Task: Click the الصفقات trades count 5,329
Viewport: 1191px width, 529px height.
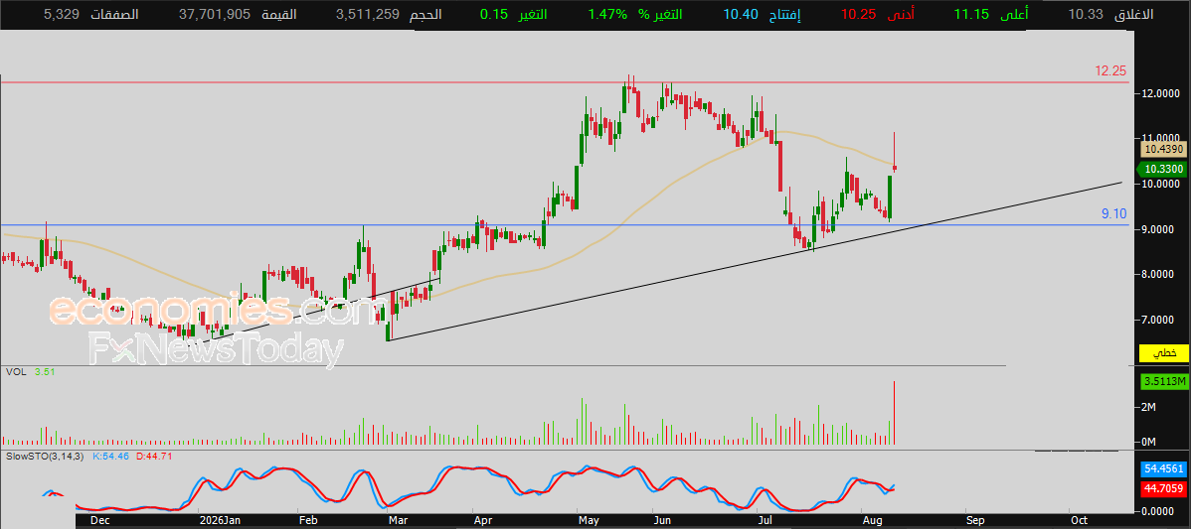Action: click(61, 15)
